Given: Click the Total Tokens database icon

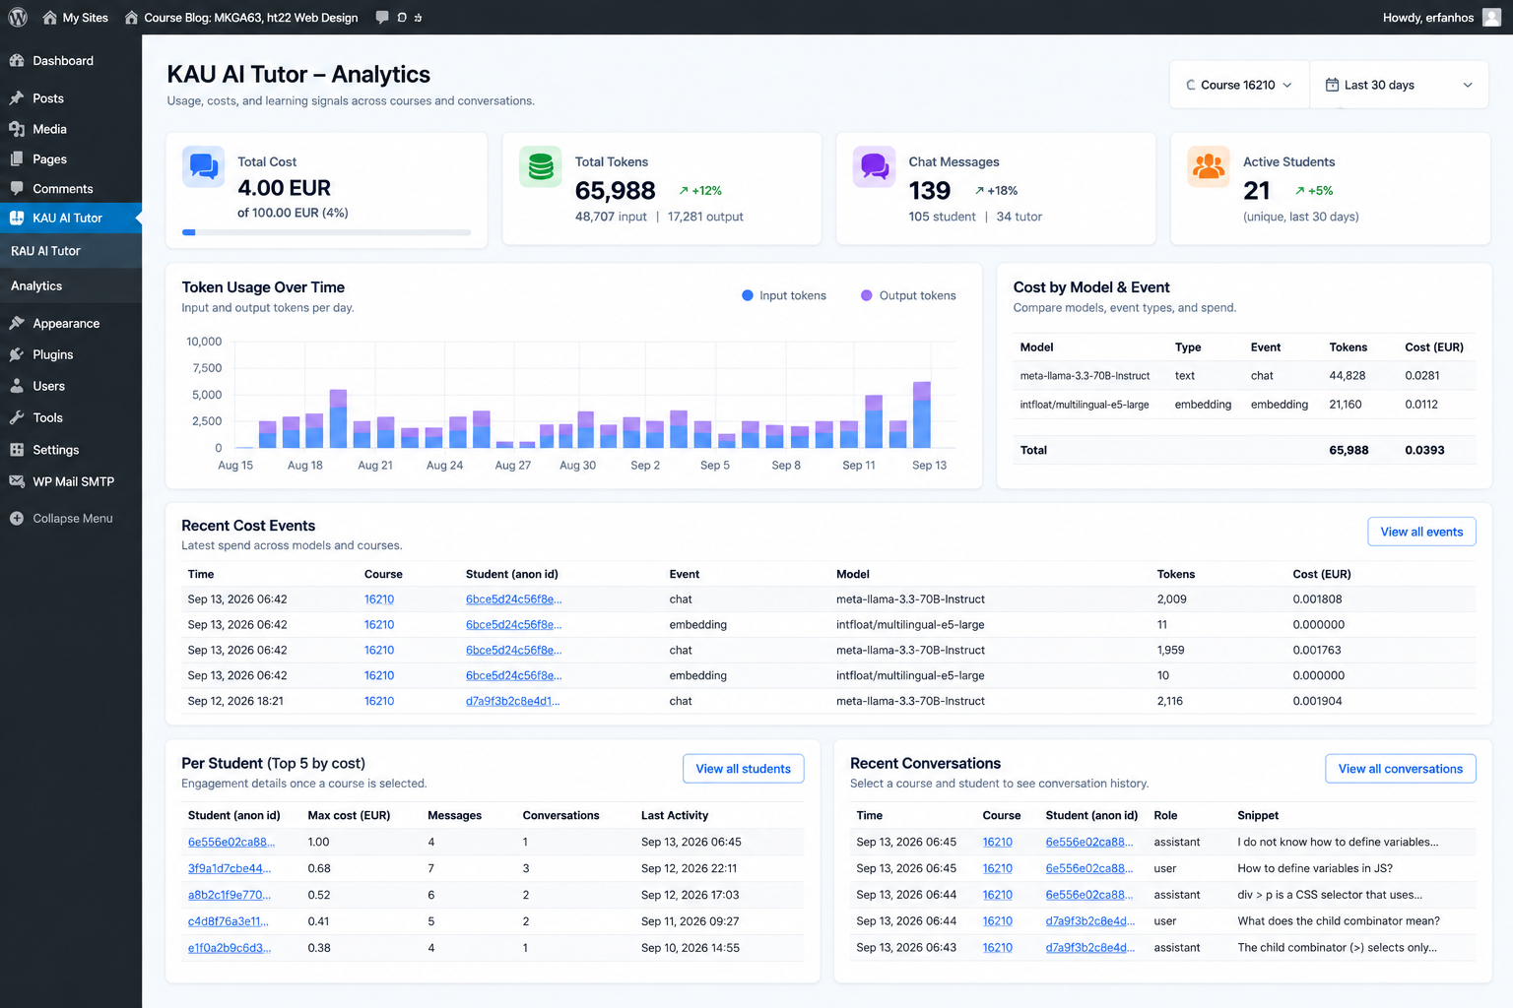Looking at the screenshot, I should (541, 166).
